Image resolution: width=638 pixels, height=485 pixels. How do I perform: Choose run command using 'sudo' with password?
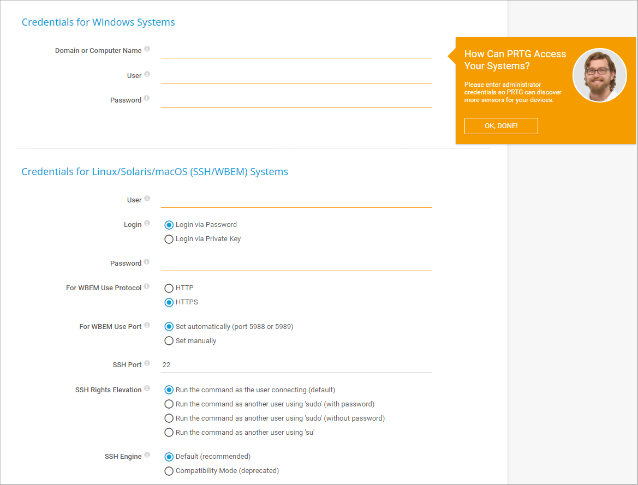[x=169, y=404]
